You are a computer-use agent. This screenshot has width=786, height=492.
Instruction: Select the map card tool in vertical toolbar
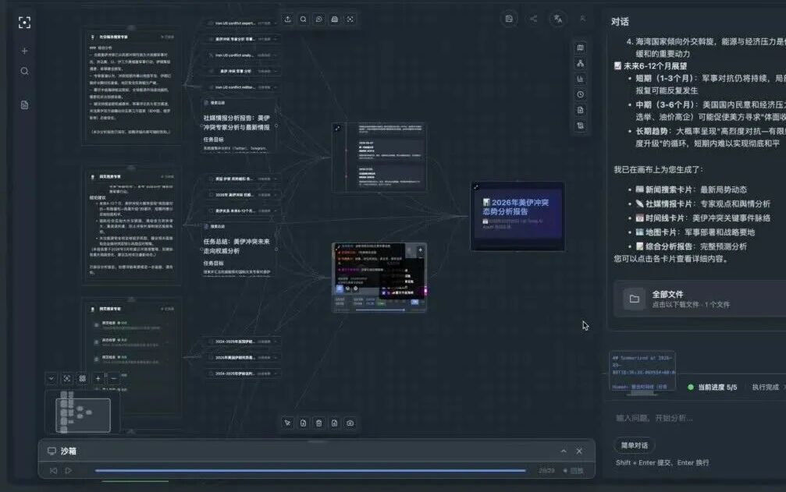coord(580,48)
